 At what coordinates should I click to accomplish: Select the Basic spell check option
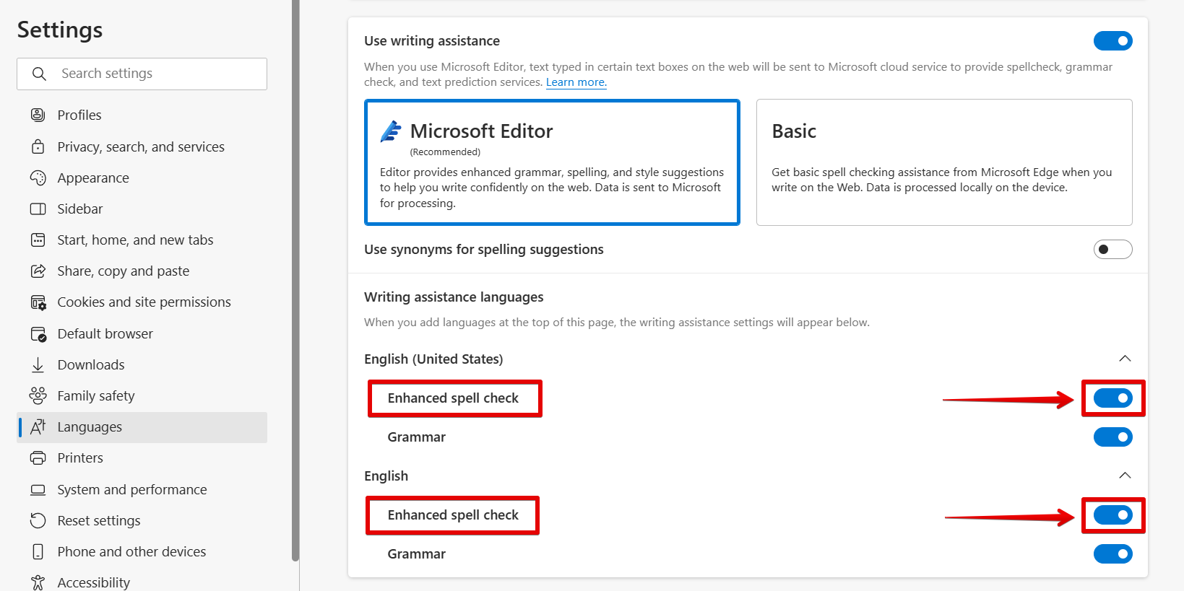pos(943,162)
